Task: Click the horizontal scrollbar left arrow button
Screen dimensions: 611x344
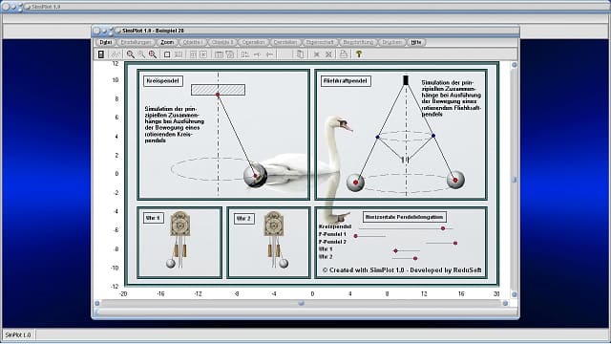Action: tap(97, 303)
